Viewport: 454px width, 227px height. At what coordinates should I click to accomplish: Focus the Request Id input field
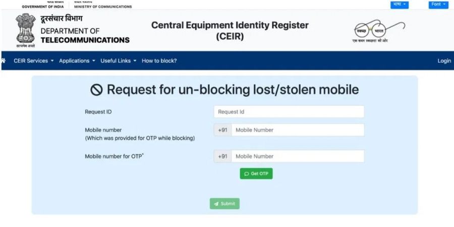coord(289,112)
